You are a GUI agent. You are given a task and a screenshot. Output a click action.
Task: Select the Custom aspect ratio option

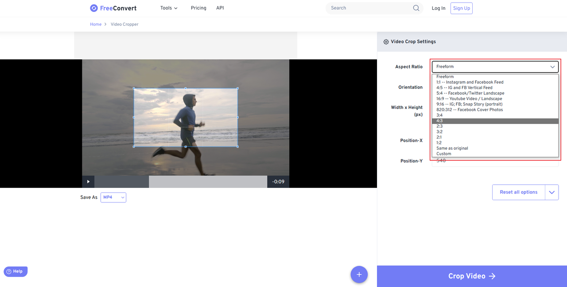pos(495,154)
